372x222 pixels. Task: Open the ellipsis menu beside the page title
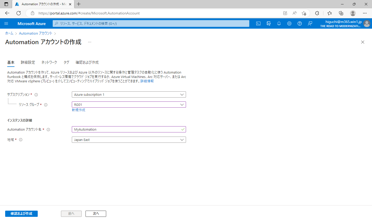click(90, 42)
